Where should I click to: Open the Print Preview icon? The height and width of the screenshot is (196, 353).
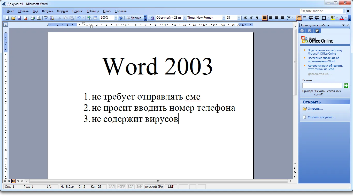[x=39, y=18]
